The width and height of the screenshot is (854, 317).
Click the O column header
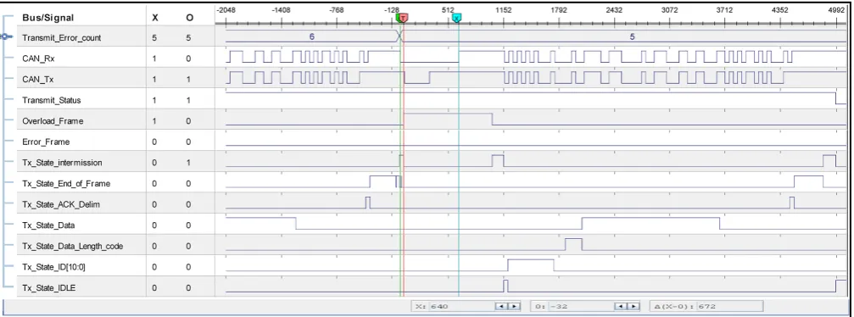pyautogui.click(x=189, y=18)
